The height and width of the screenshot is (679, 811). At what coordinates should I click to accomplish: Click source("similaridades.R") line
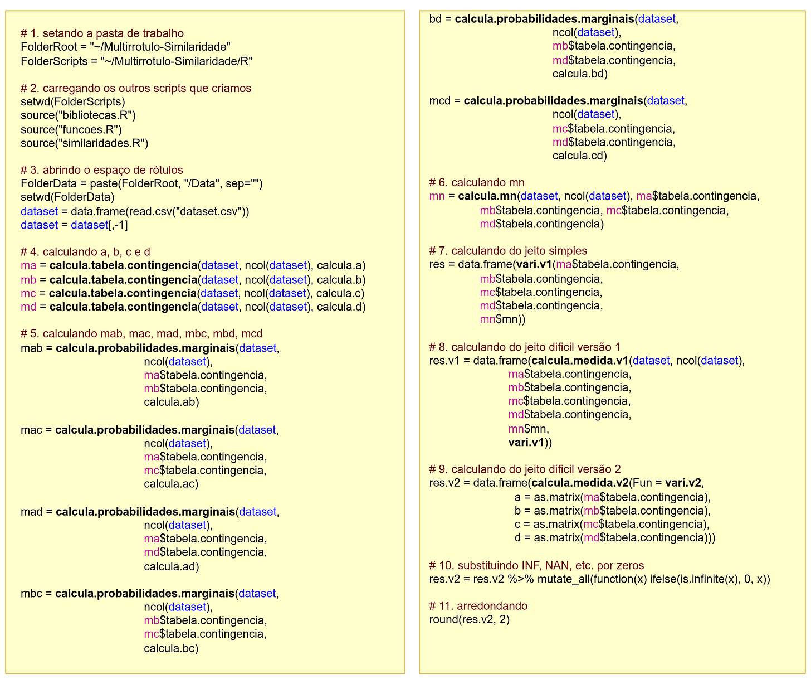pyautogui.click(x=85, y=143)
